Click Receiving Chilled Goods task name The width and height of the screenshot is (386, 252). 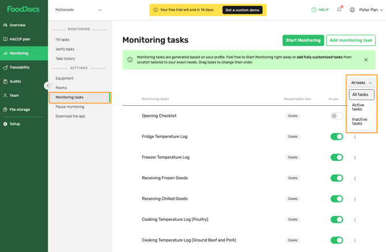pyautogui.click(x=165, y=198)
